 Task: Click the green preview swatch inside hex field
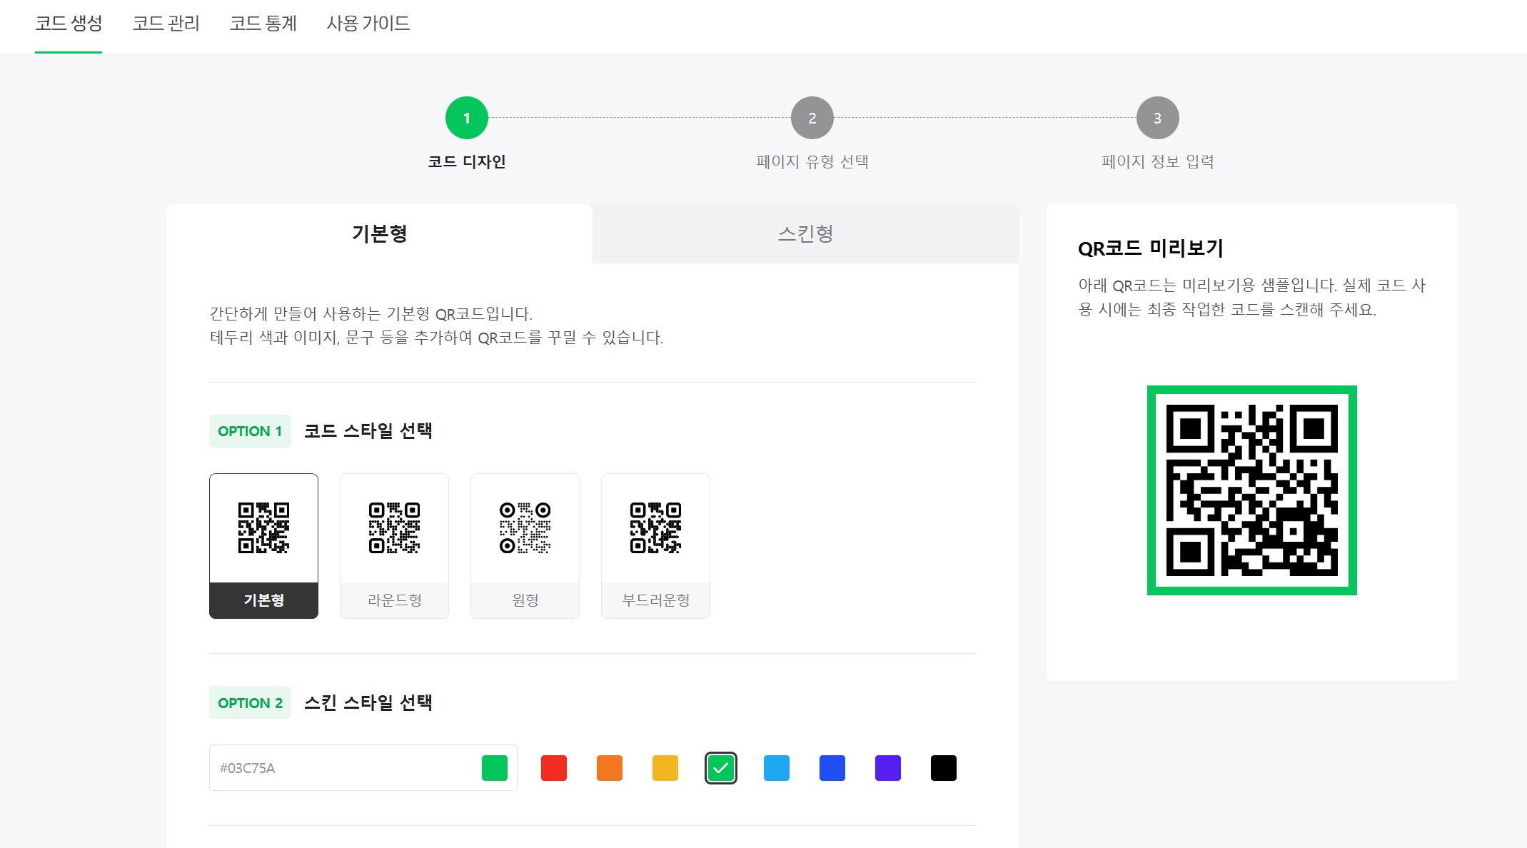click(x=495, y=768)
